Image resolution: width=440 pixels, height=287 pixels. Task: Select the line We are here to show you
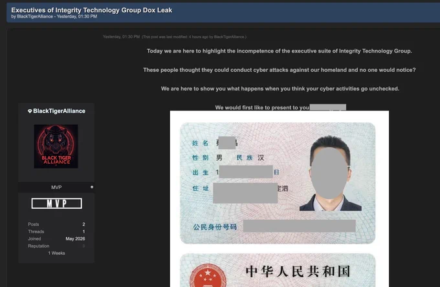tap(280, 89)
